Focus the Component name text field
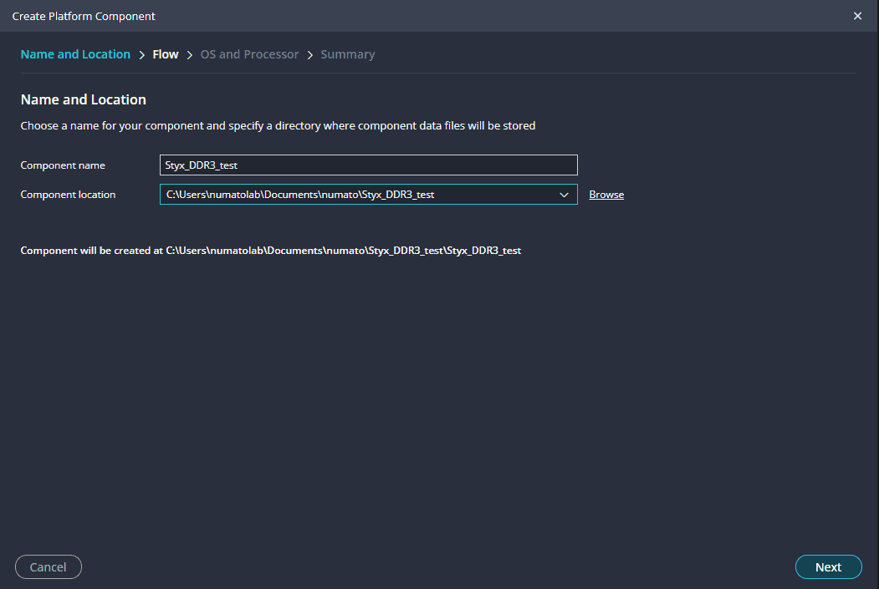 368,165
